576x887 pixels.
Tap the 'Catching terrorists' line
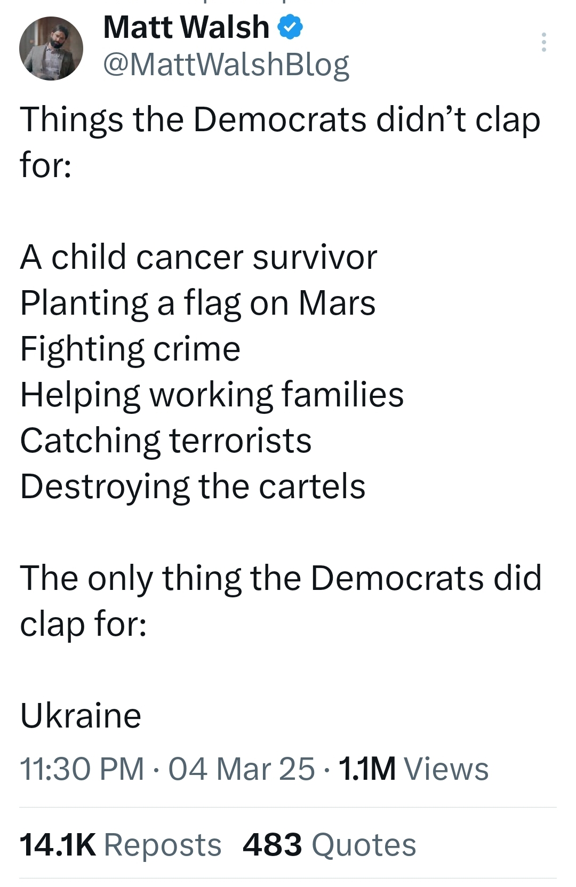coord(165,441)
